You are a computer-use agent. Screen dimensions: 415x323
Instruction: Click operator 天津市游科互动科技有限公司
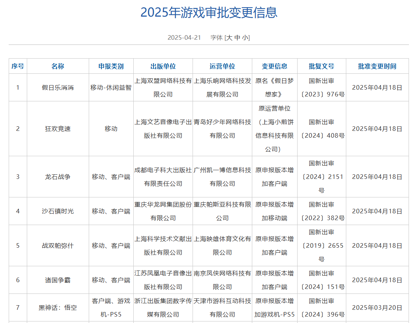[222, 307]
